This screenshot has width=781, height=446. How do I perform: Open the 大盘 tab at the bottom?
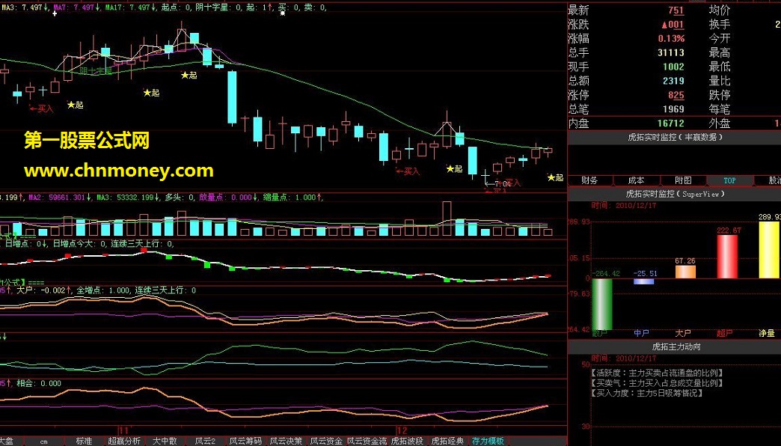tap(5, 442)
